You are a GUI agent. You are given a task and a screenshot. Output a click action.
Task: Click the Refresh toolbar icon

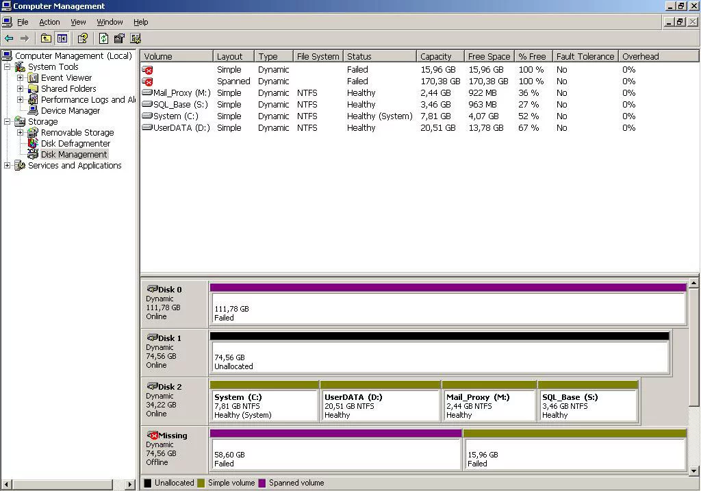tap(103, 39)
